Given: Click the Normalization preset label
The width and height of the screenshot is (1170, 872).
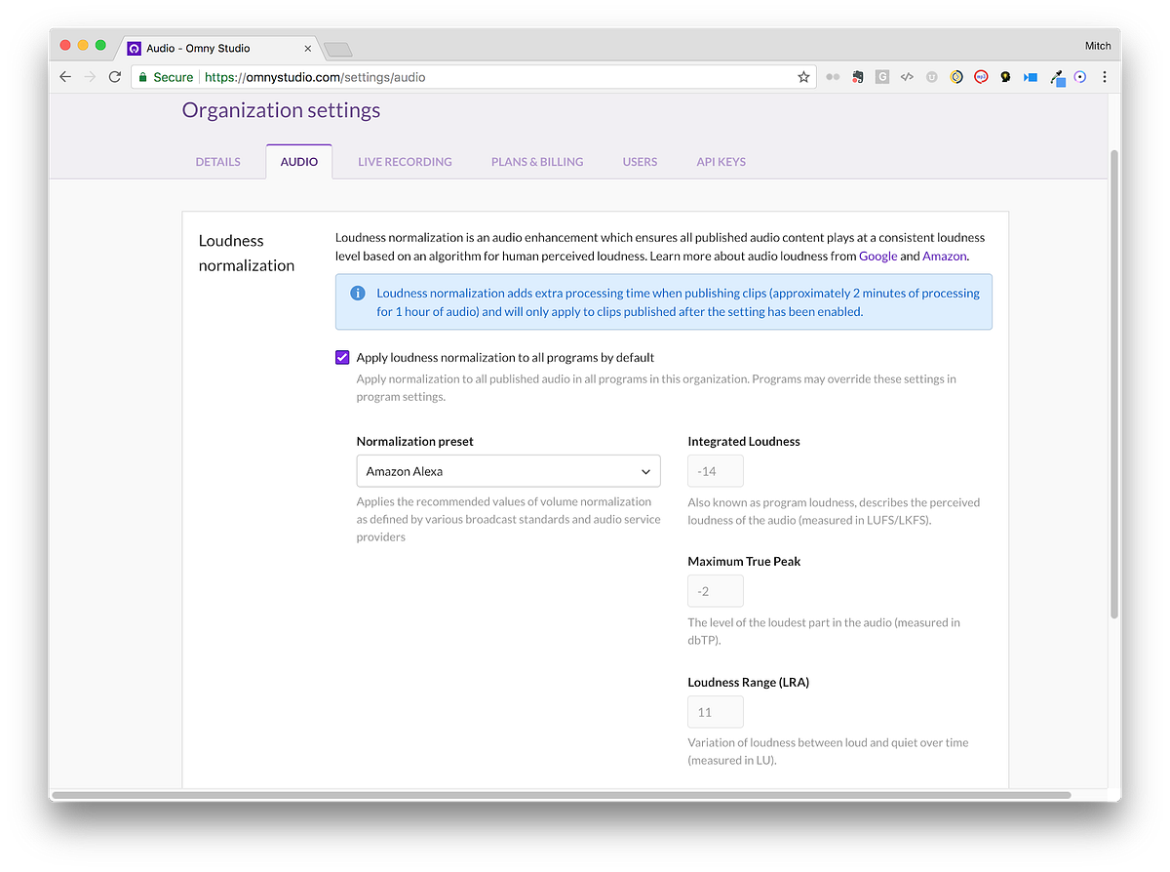Looking at the screenshot, I should coord(415,441).
